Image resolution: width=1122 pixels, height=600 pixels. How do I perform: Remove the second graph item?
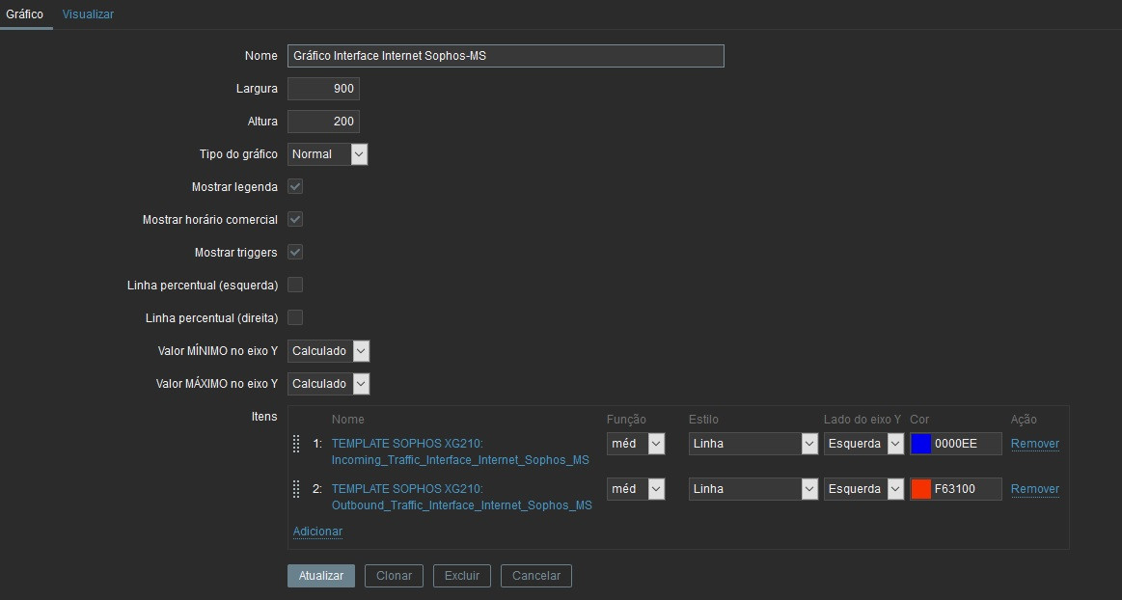[x=1033, y=489]
